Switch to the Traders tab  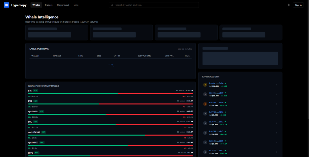(x=48, y=5)
